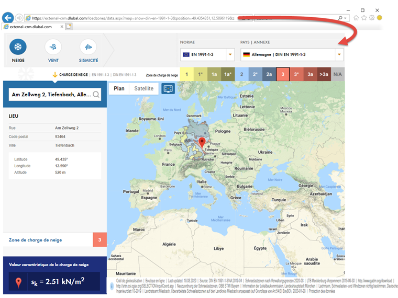Image resolution: width=398 pixels, height=298 pixels.
Task: Open the browser settings gear icon
Action: [372, 18]
